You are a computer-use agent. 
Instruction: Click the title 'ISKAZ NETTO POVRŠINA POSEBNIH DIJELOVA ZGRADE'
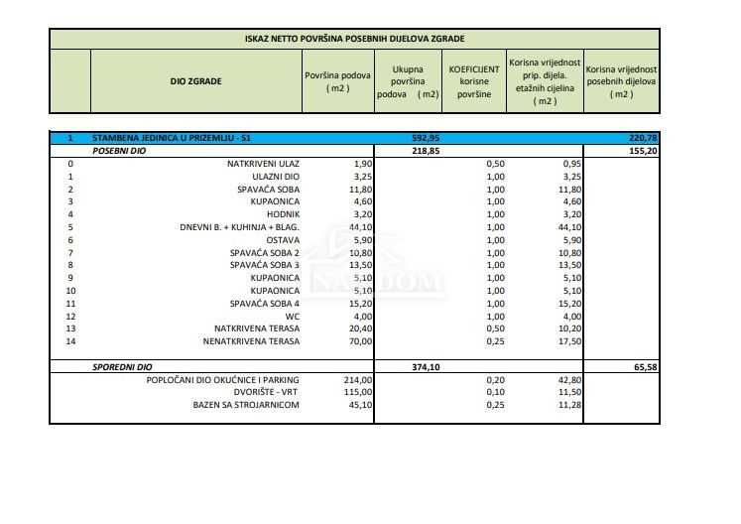point(354,39)
